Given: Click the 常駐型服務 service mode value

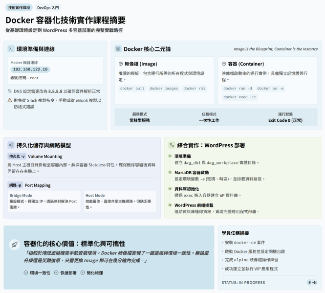Looking at the screenshot, I should (x=139, y=120).
